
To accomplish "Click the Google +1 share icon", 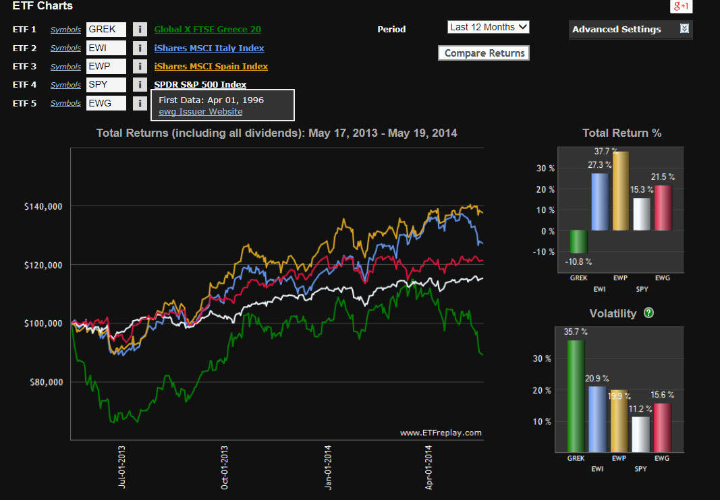I will pos(681,6).
